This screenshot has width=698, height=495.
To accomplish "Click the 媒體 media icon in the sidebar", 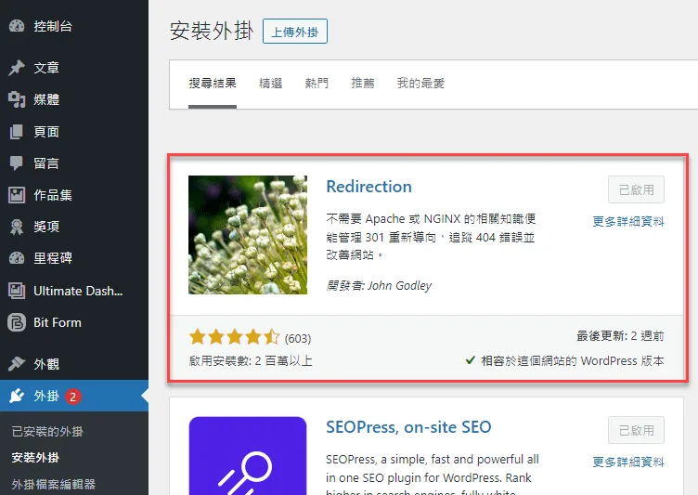I will tap(17, 99).
